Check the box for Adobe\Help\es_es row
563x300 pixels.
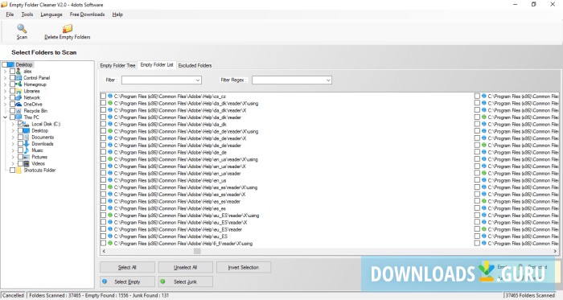(104, 208)
